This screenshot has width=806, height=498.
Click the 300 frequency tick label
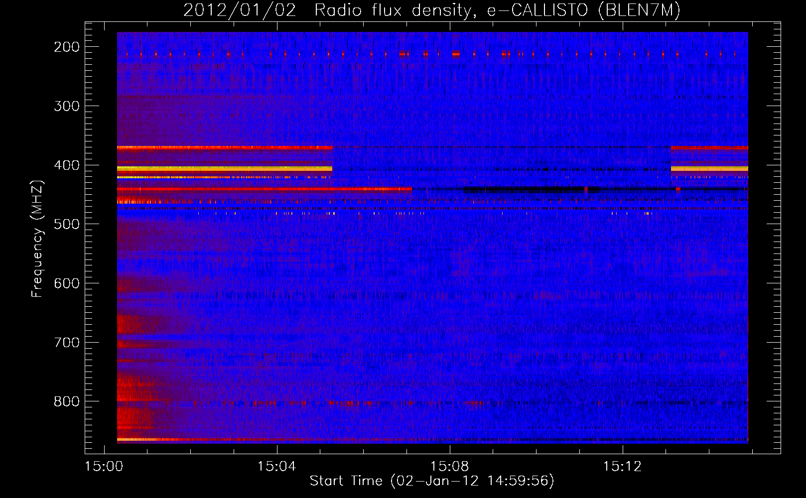pos(67,106)
